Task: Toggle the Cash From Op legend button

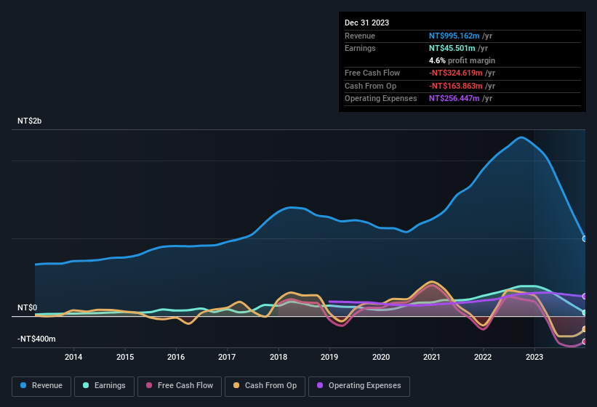Action: tap(265, 386)
